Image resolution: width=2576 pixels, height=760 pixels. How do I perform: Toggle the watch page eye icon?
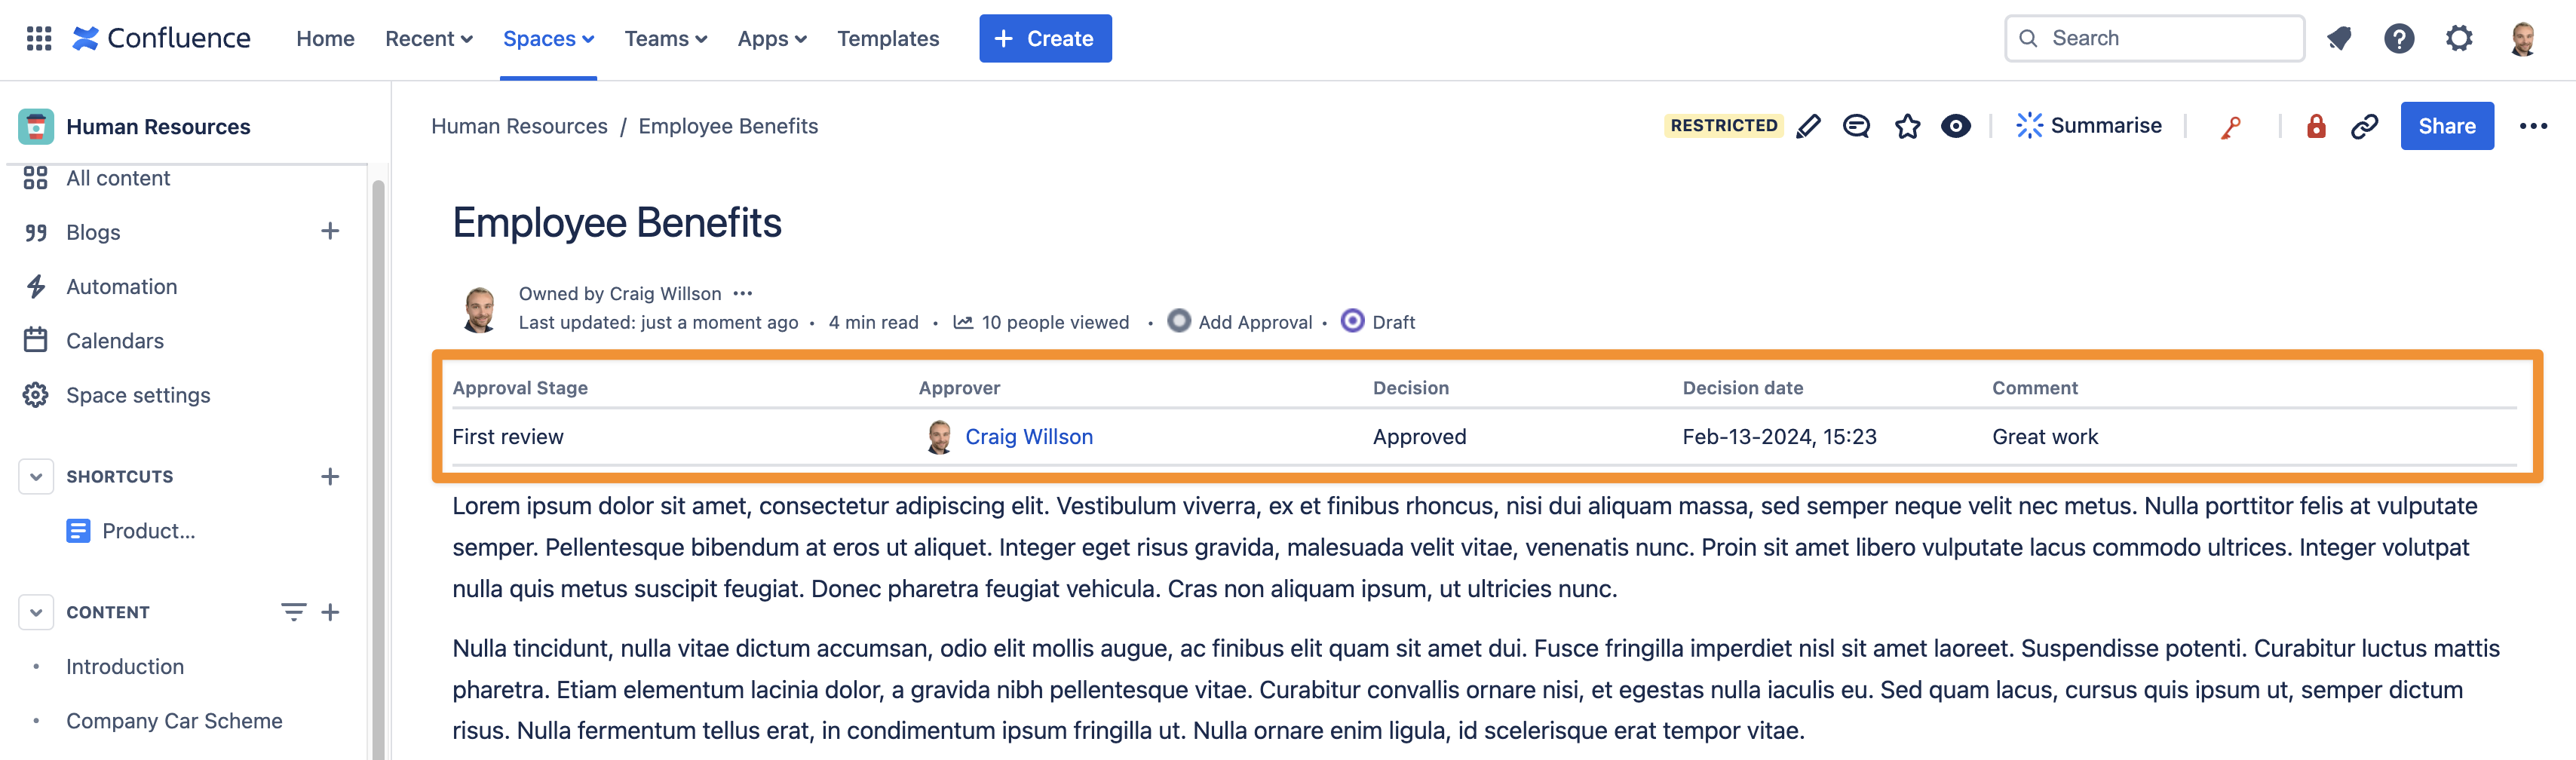click(x=1955, y=126)
